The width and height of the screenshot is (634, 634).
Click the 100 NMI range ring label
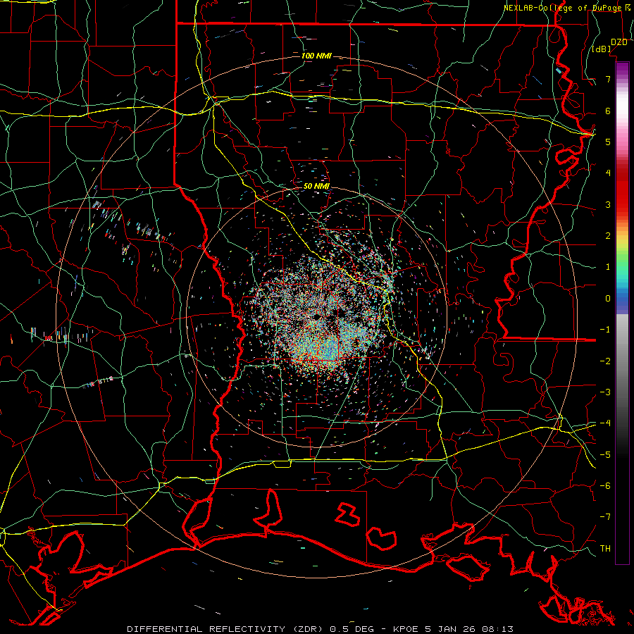pyautogui.click(x=316, y=56)
